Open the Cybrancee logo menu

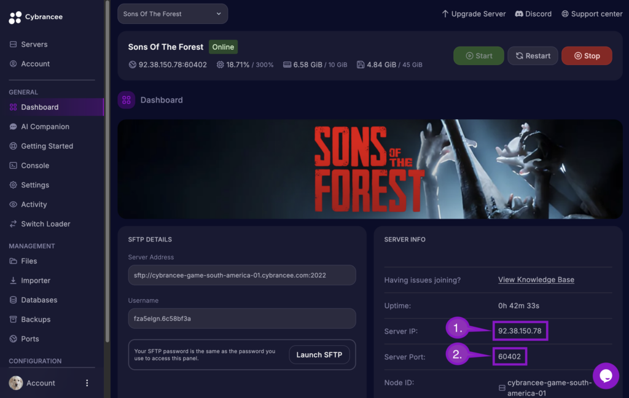[x=35, y=17]
